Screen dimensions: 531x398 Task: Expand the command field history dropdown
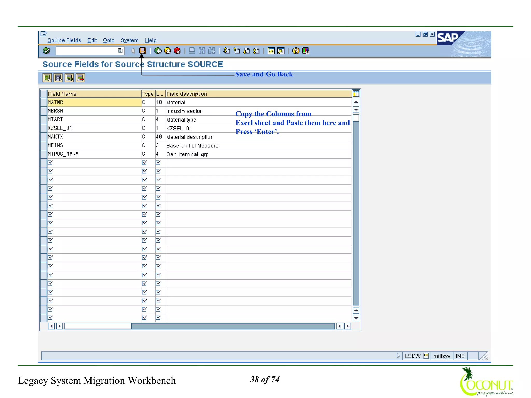coord(120,51)
